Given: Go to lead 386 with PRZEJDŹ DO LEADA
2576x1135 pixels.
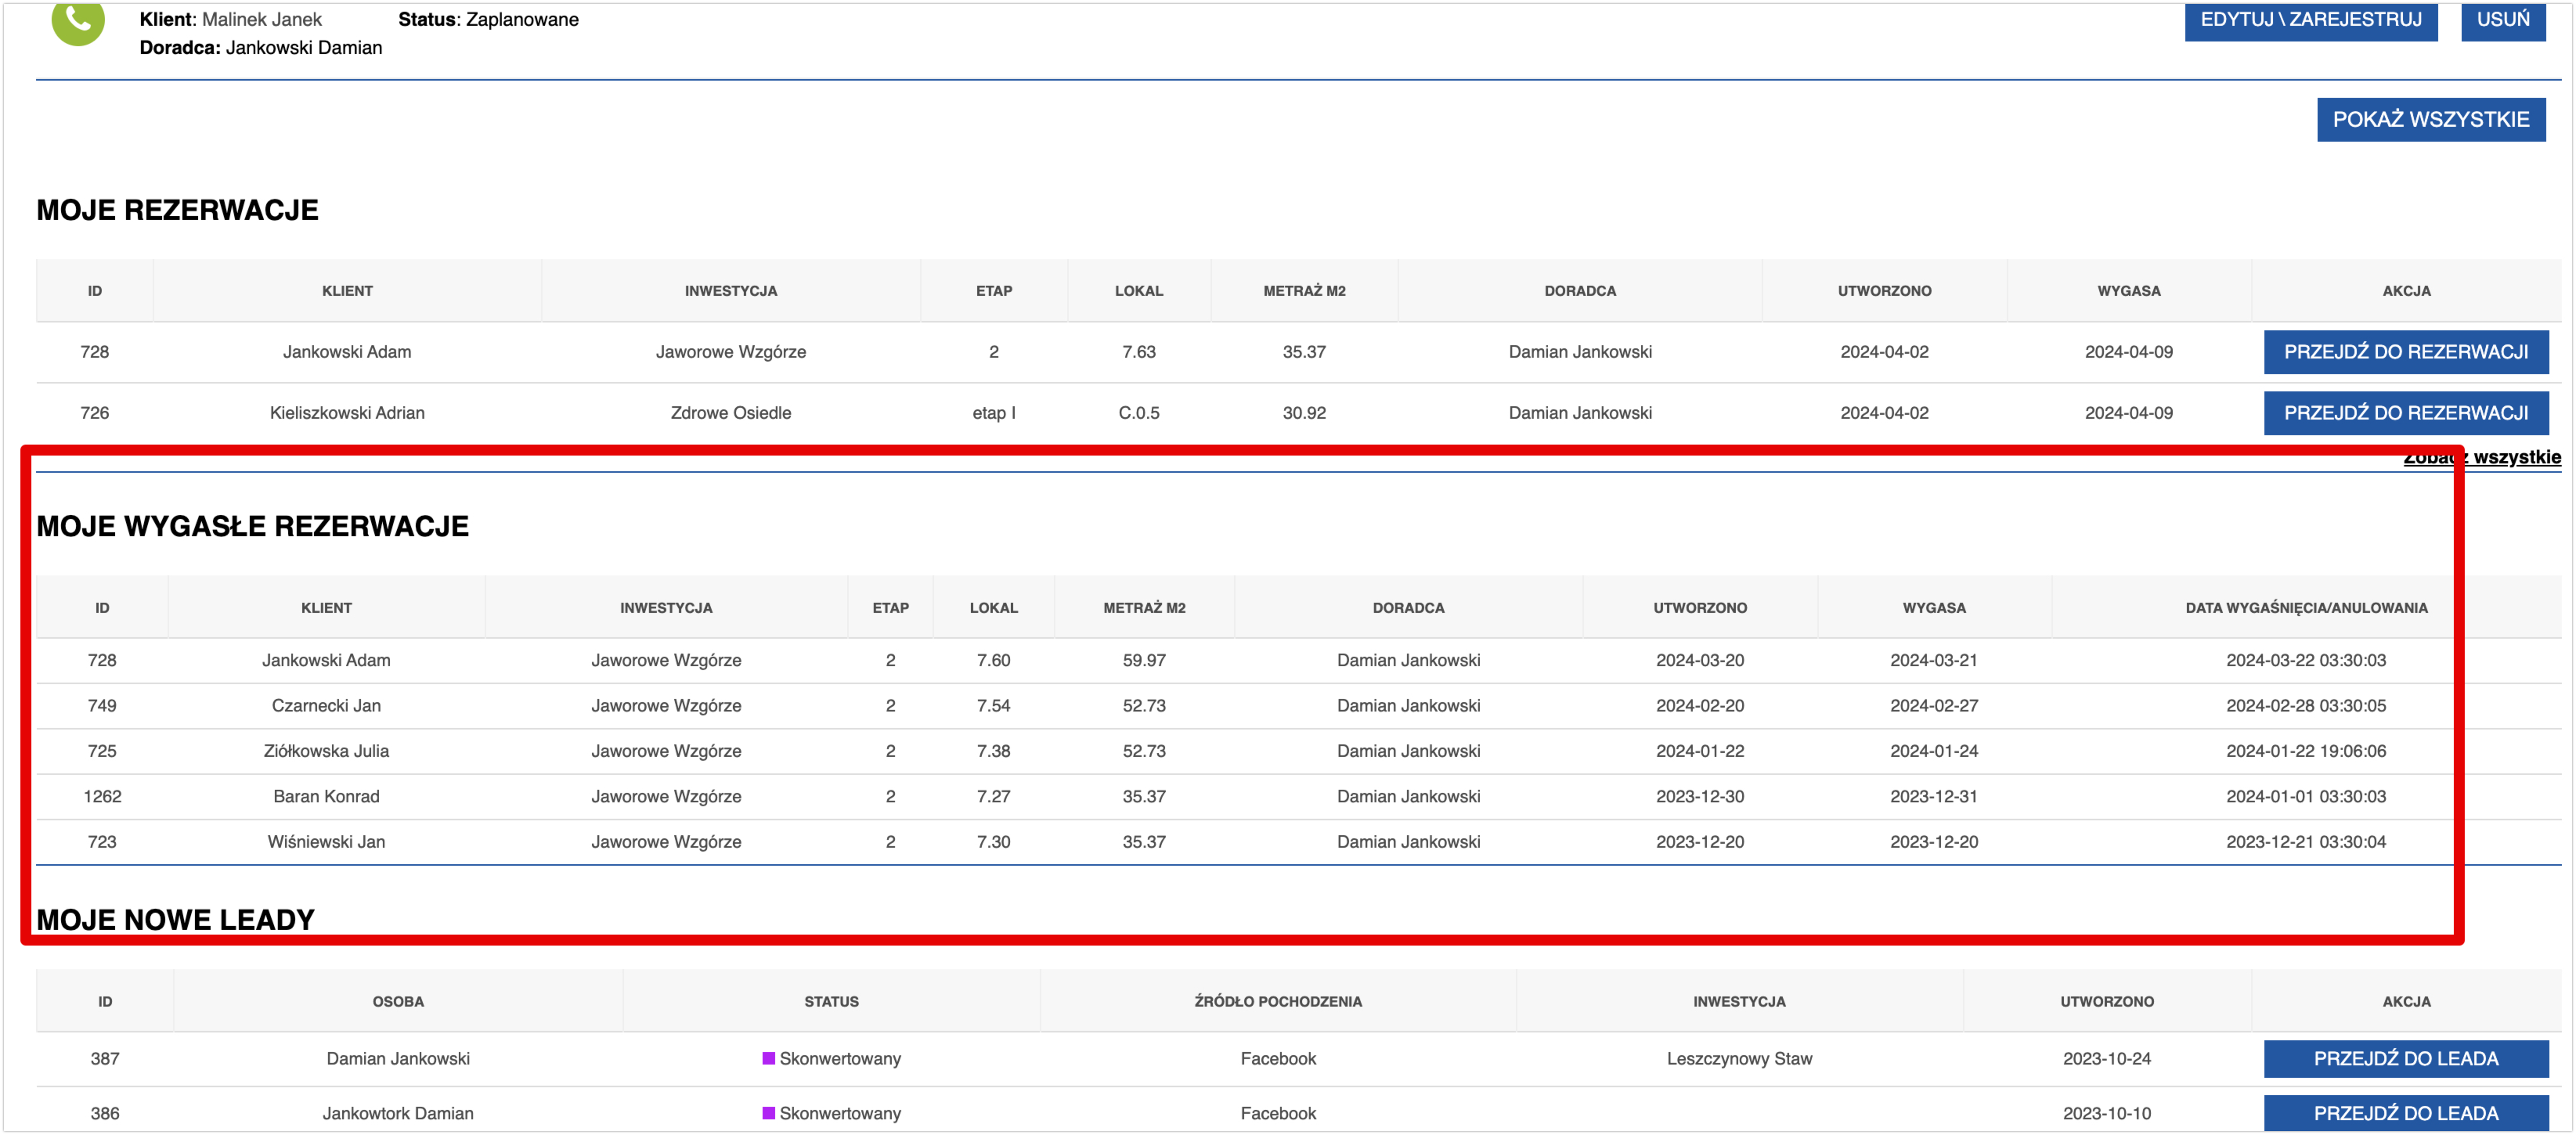Looking at the screenshot, I should 2405,1113.
